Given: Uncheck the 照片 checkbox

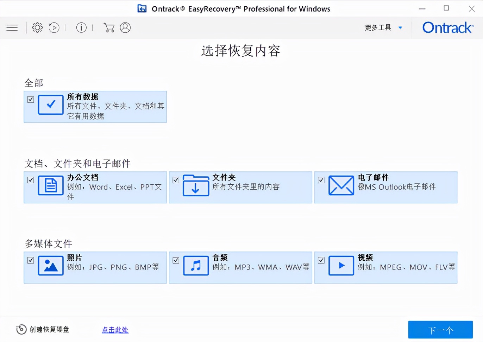Looking at the screenshot, I should point(31,260).
